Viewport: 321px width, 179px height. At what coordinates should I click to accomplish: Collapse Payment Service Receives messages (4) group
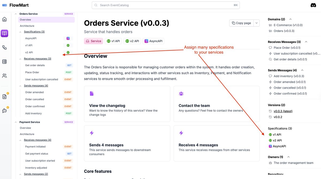point(21,140)
